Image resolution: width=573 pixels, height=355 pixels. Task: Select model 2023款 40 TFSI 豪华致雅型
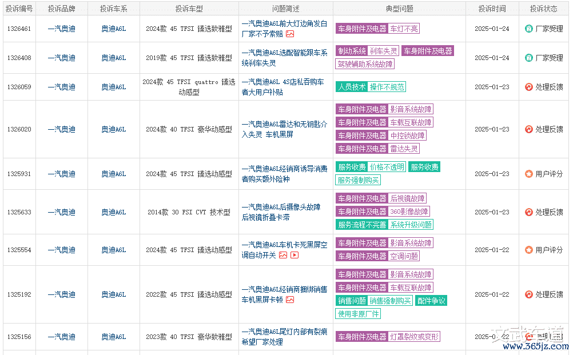(189, 337)
